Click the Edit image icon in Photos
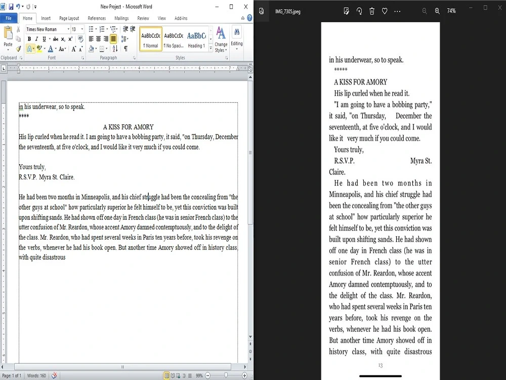This screenshot has width=506, height=380. point(346,11)
